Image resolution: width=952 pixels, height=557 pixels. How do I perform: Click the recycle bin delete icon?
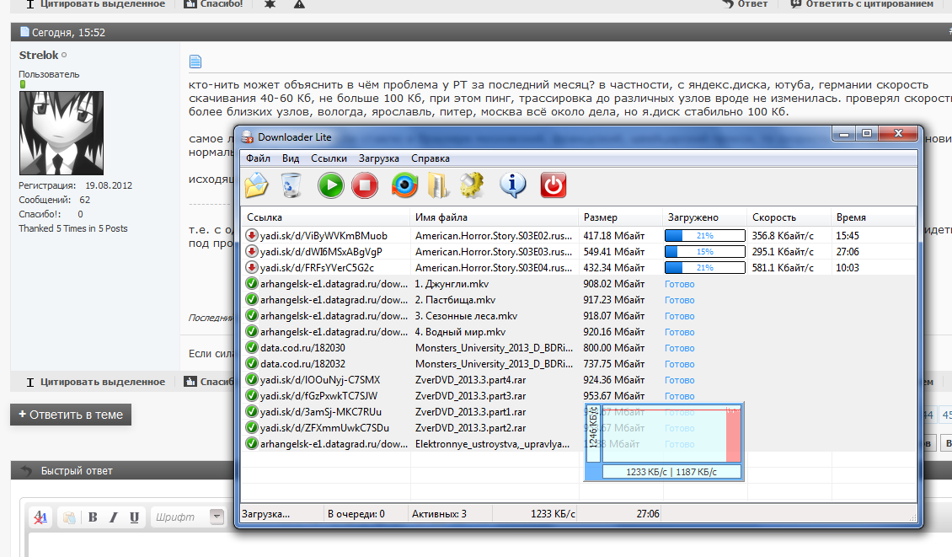(291, 185)
